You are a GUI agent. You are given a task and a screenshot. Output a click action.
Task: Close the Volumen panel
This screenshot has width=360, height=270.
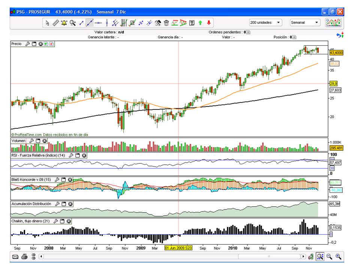[45, 141]
